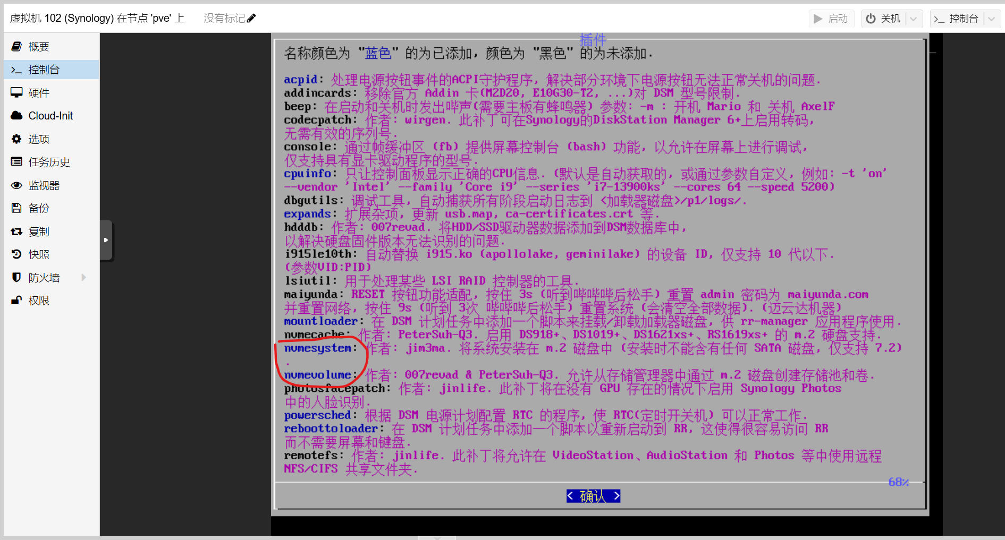Click the 防火墙 shield icon
The width and height of the screenshot is (1005, 540).
(16, 278)
